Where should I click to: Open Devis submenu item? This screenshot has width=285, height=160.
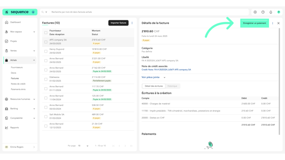13,73
